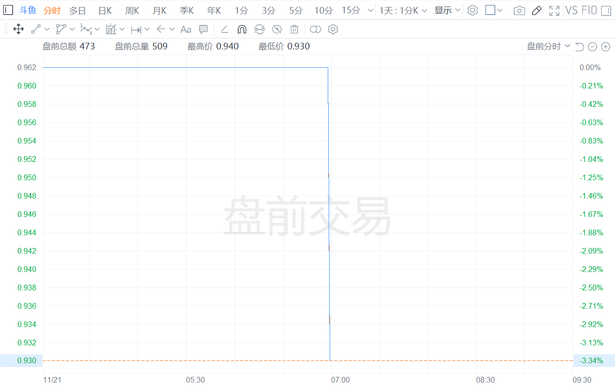Select the 10分 interval

tap(324, 10)
